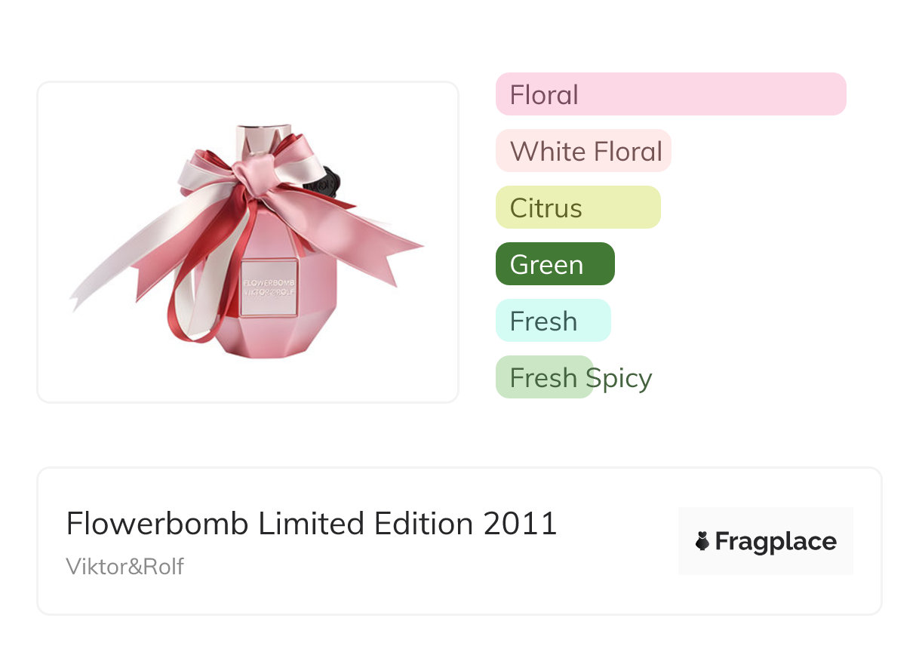
Task: Click the Citrus accord bar
Action: point(578,208)
